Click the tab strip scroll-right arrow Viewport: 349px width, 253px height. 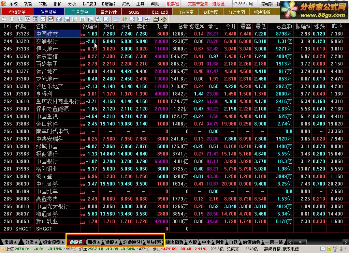click(x=346, y=242)
